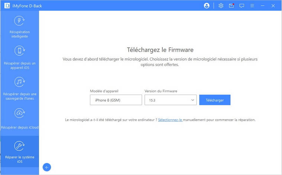Open Récupérer depuis un appareil iOS label

pyautogui.click(x=20, y=66)
